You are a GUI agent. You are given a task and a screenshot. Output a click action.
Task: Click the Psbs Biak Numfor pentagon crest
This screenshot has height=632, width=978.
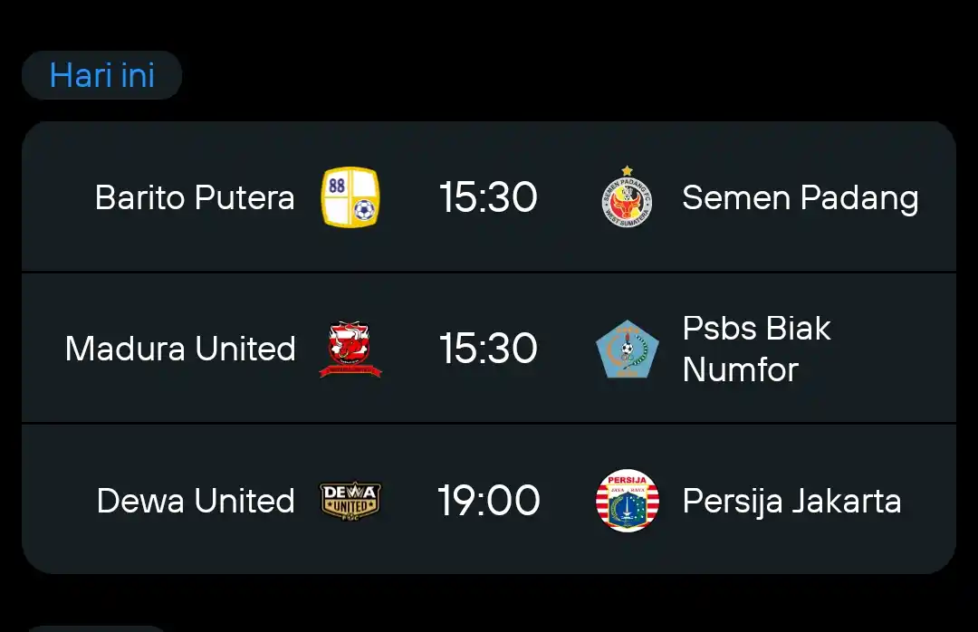click(627, 349)
